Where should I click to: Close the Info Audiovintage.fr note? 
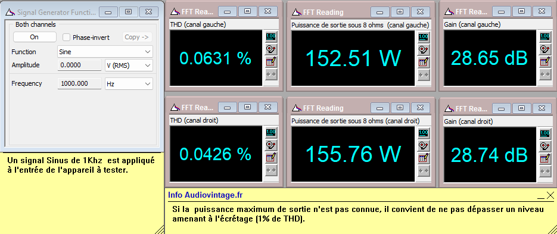tap(550, 195)
